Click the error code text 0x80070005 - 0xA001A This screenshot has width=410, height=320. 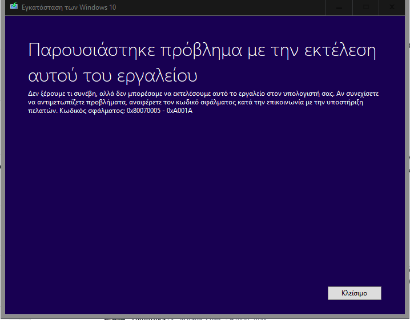coord(159,111)
